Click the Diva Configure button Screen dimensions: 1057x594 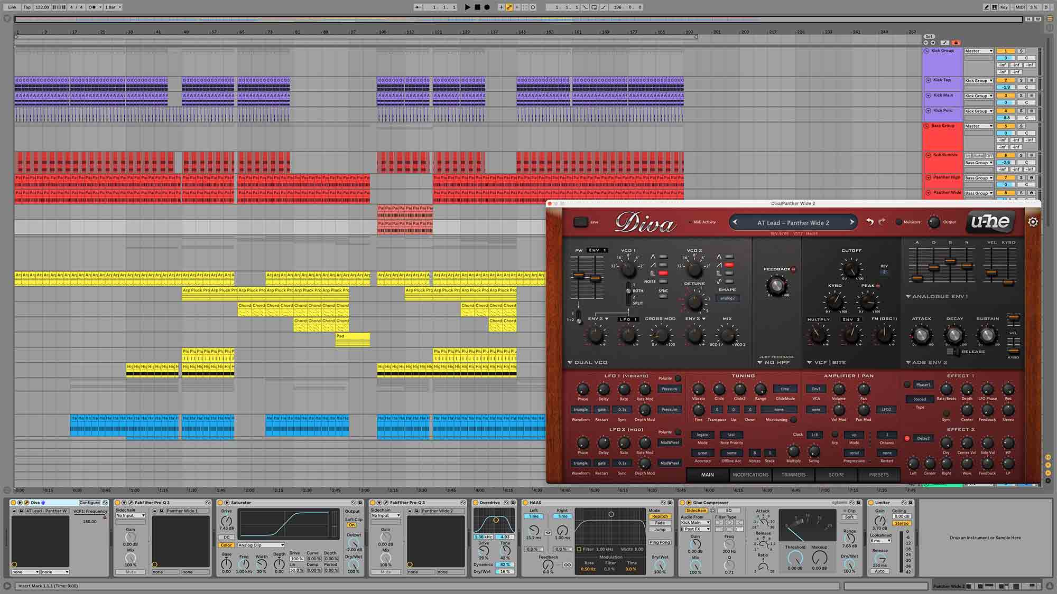(89, 503)
